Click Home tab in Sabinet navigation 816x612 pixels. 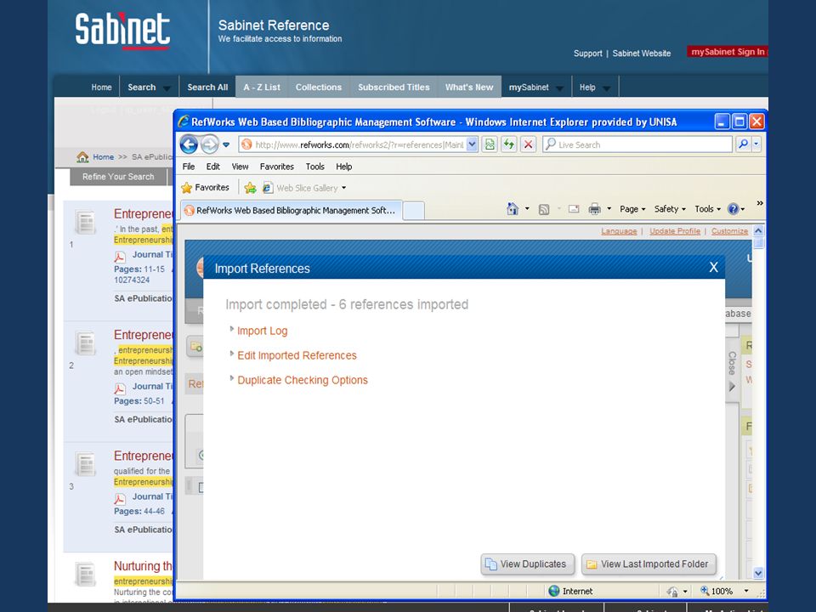click(x=101, y=88)
